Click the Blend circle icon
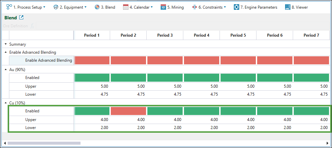This screenshot has width=332, height=148. [x=97, y=7]
